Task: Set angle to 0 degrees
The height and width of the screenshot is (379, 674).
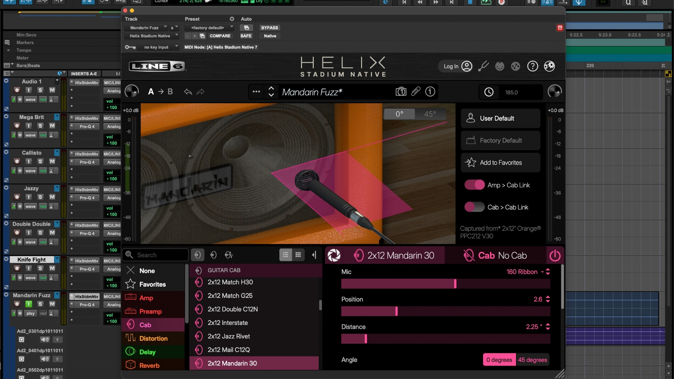Action: (x=499, y=360)
